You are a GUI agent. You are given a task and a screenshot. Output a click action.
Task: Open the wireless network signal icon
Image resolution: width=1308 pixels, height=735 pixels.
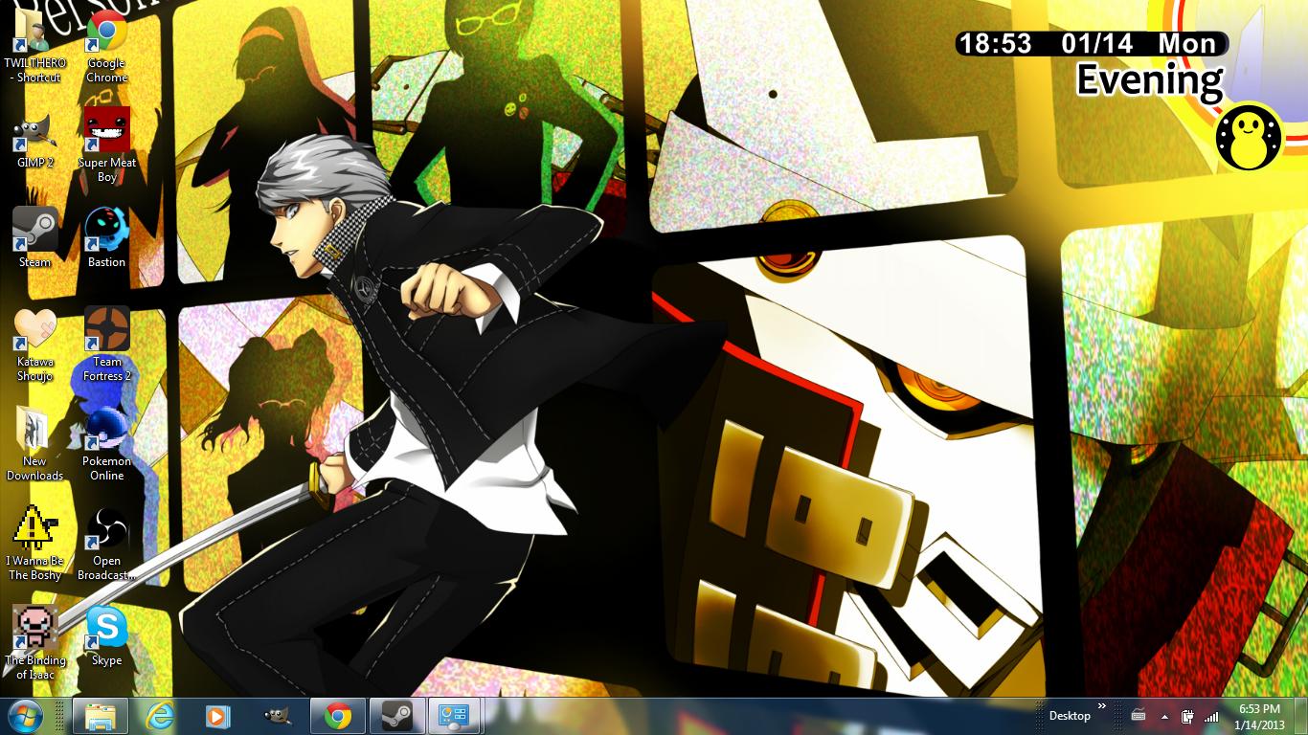[x=1211, y=716]
